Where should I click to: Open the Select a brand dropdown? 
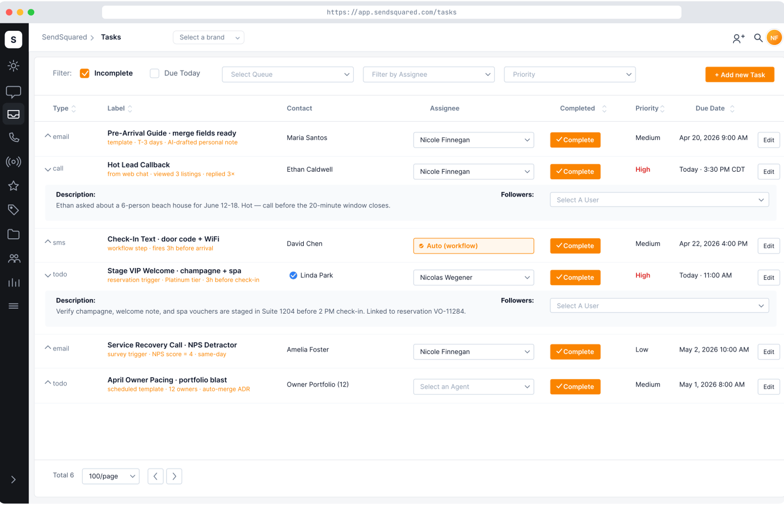(209, 37)
